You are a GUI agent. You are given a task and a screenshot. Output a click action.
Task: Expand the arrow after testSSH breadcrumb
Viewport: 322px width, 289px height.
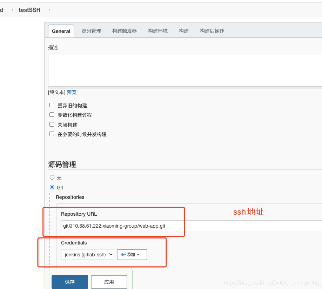49,10
